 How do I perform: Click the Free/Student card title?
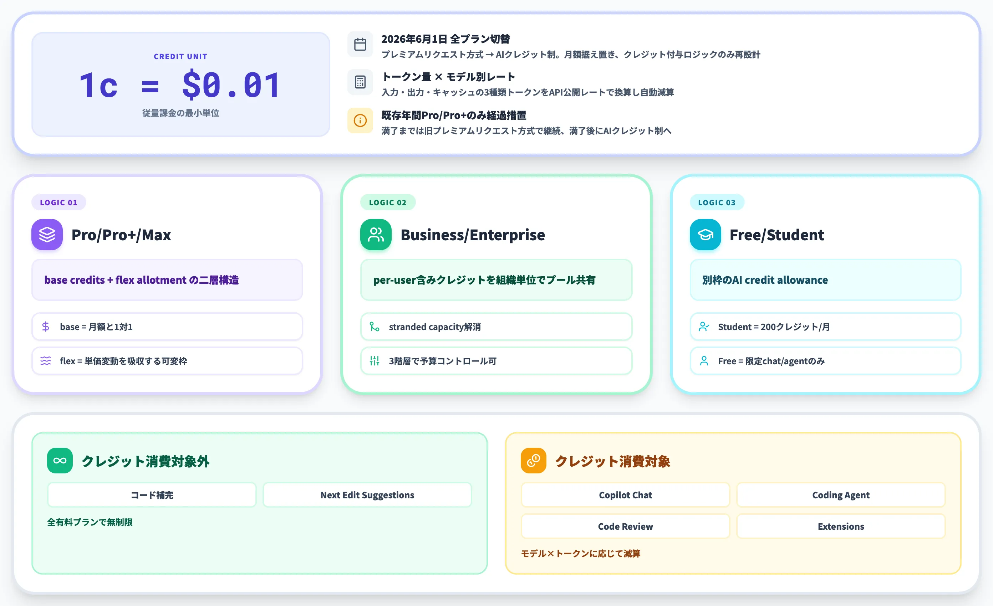(777, 235)
